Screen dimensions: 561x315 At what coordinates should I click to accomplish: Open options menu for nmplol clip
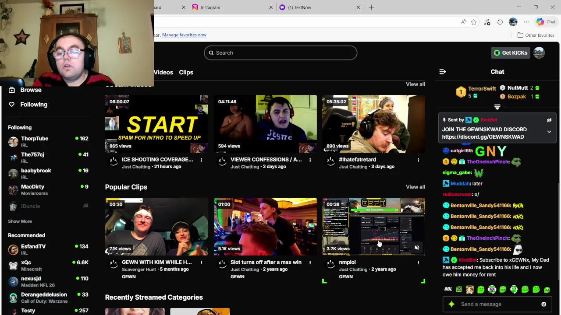tap(418, 262)
